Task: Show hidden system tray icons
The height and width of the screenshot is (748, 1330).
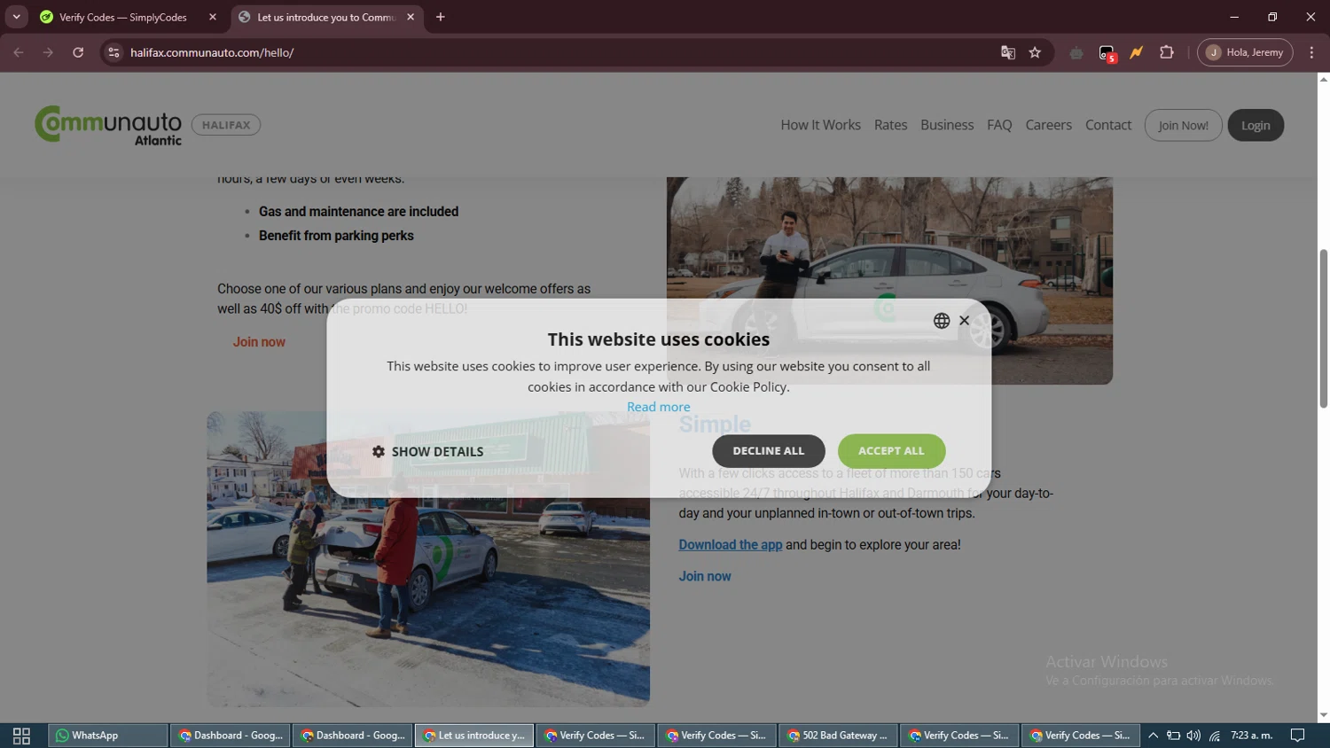Action: coord(1153,736)
